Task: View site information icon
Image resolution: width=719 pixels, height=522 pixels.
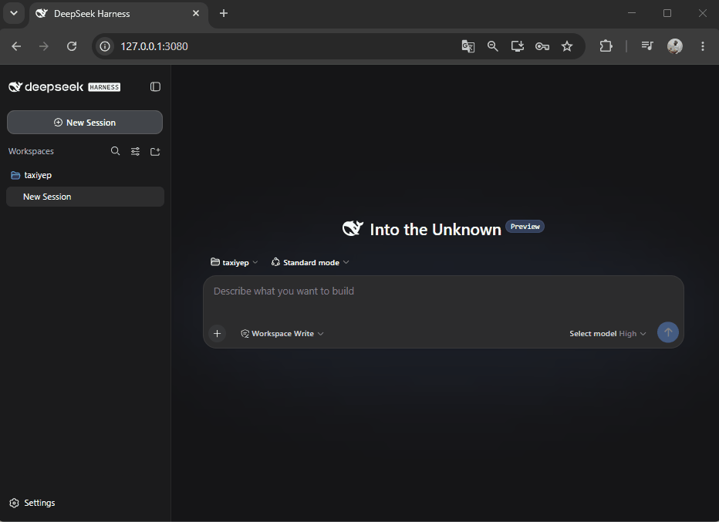Action: click(x=105, y=46)
